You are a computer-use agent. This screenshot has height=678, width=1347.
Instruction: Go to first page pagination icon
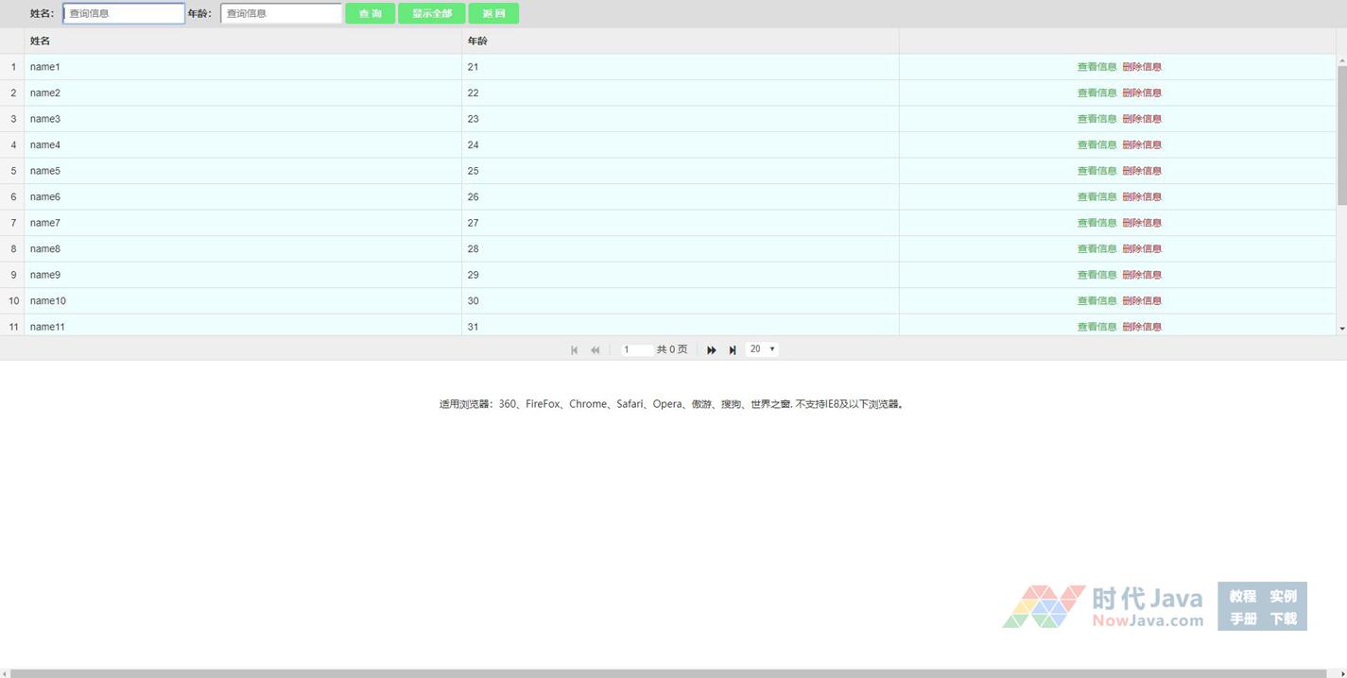574,349
